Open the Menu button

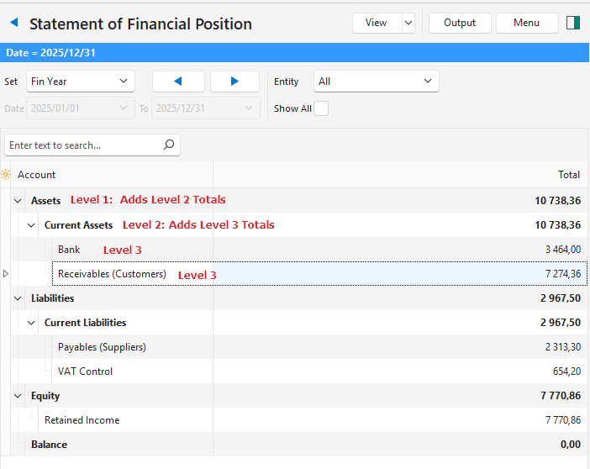click(x=527, y=23)
